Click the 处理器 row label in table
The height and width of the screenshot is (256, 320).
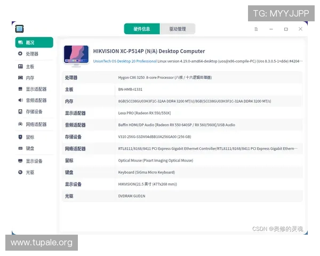[x=71, y=77]
